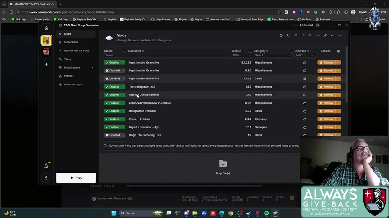Image resolution: width=389 pixels, height=218 pixels.
Task: Open File Explorer from the taskbar
Action: point(195,213)
